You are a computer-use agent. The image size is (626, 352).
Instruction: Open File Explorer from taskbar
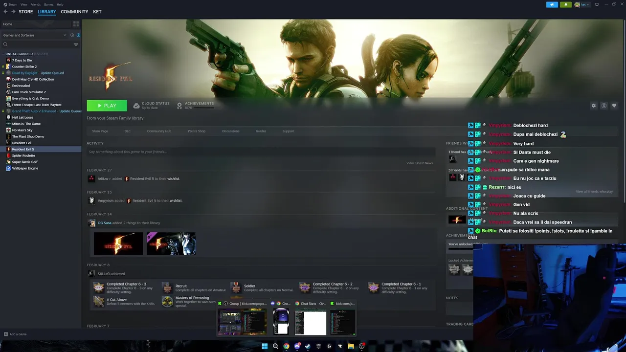tap(351, 346)
